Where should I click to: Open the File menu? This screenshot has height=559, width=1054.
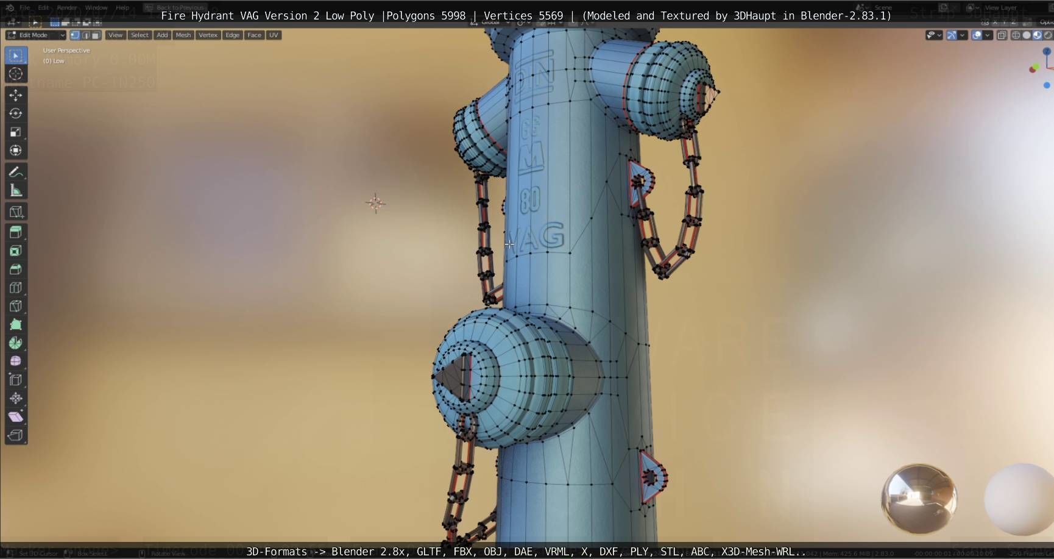point(25,7)
